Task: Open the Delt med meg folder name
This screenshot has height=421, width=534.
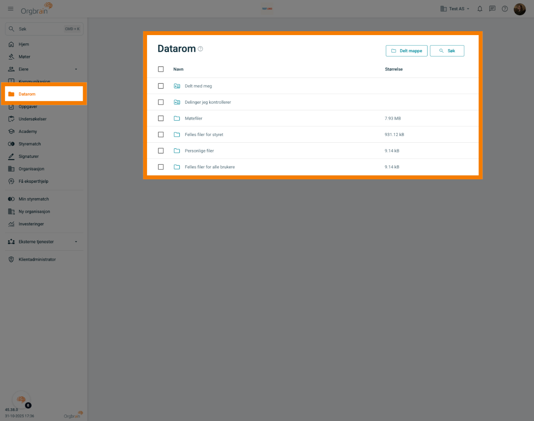Action: coord(198,86)
